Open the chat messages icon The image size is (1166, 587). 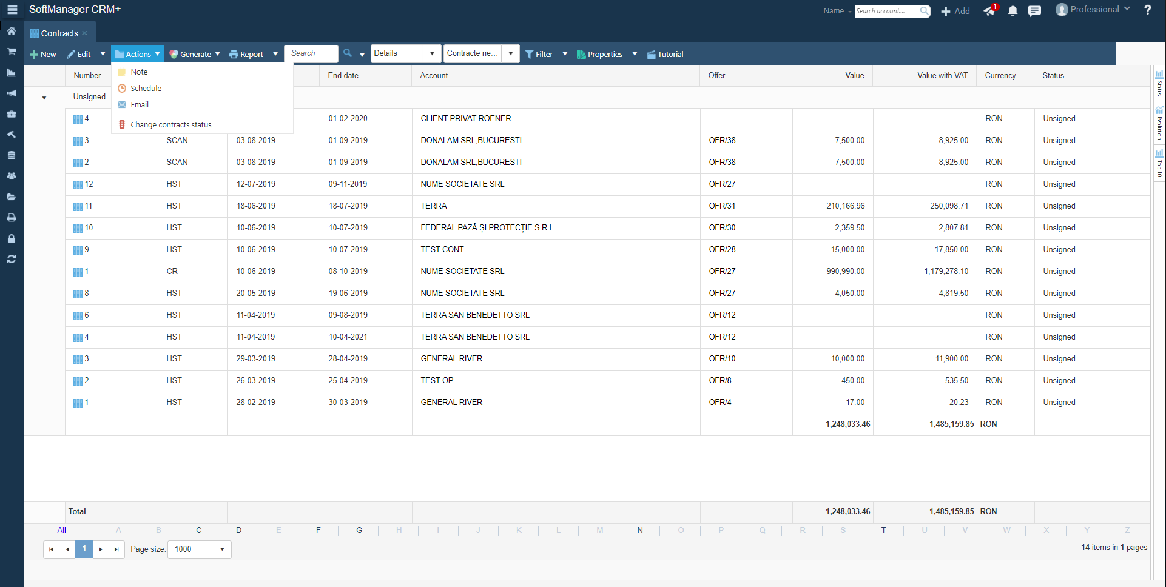(x=1035, y=11)
